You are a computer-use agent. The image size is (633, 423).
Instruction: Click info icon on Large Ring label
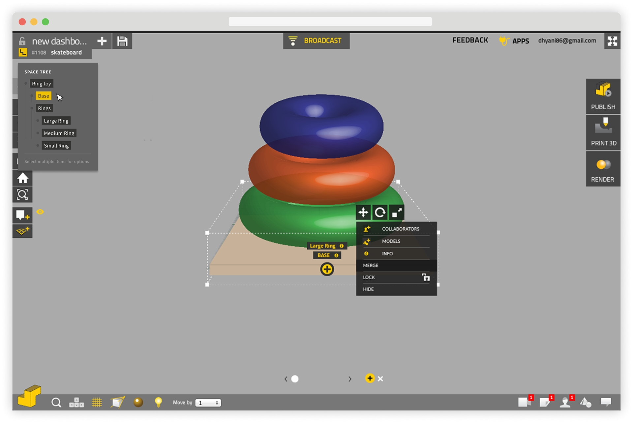coord(342,246)
